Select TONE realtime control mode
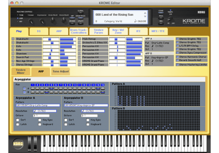The image size is (219, 153). [x=20, y=15]
